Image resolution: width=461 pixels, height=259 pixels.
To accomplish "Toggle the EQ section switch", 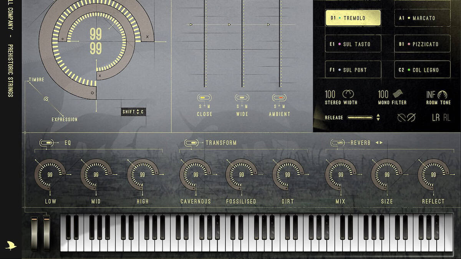I will 47,143.
